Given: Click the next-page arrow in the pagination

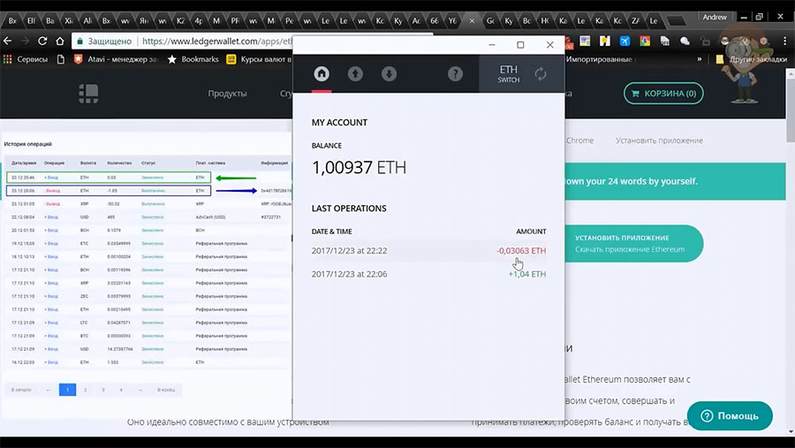Looking at the screenshot, I should coord(140,390).
